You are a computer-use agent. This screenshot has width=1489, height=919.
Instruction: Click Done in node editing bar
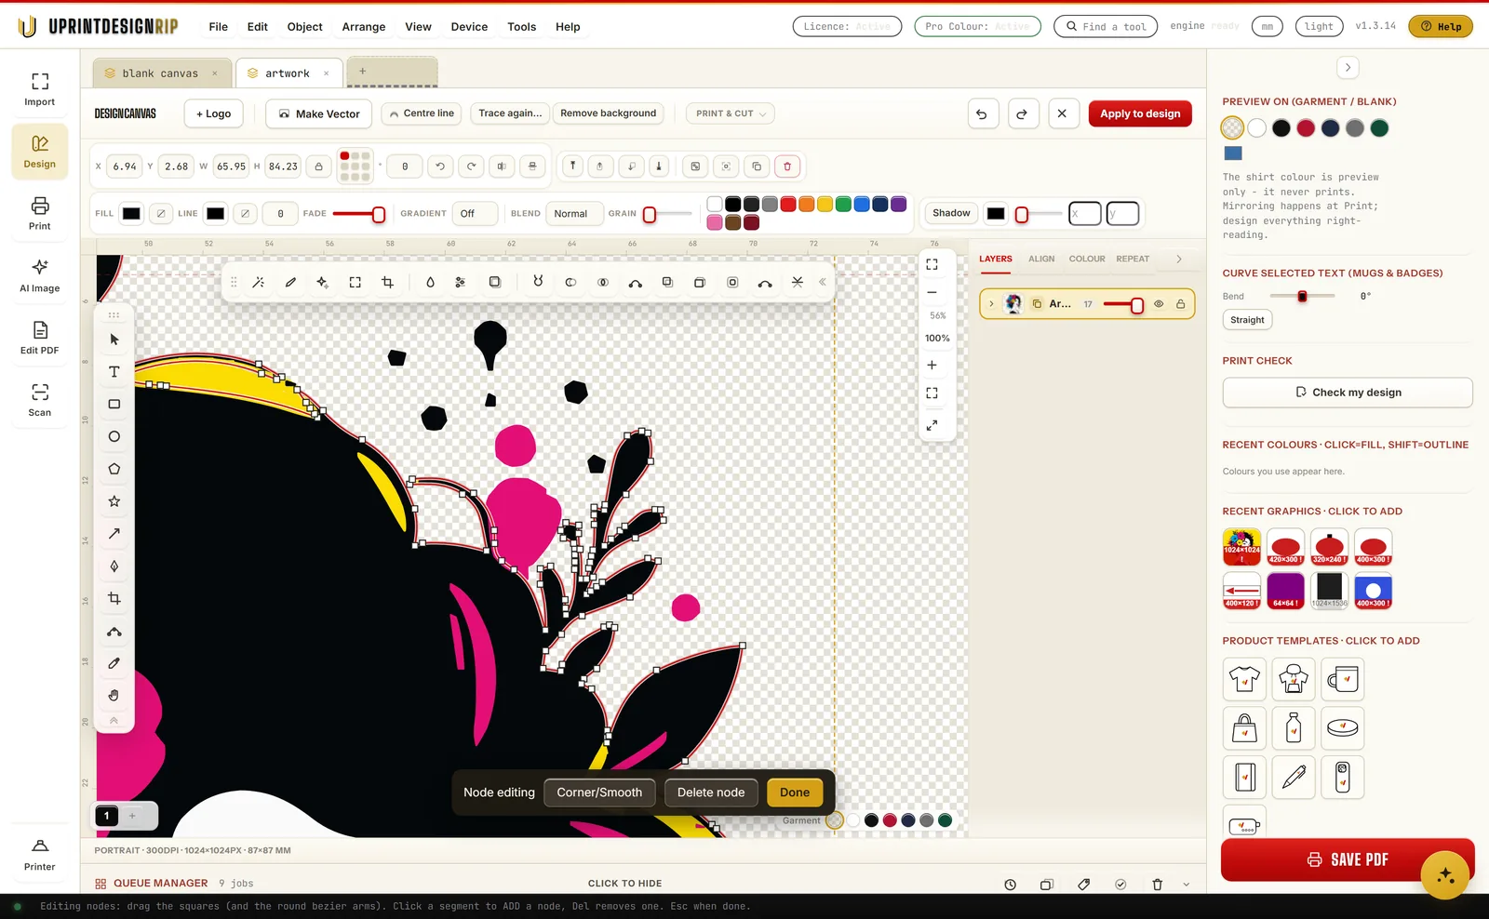[795, 792]
